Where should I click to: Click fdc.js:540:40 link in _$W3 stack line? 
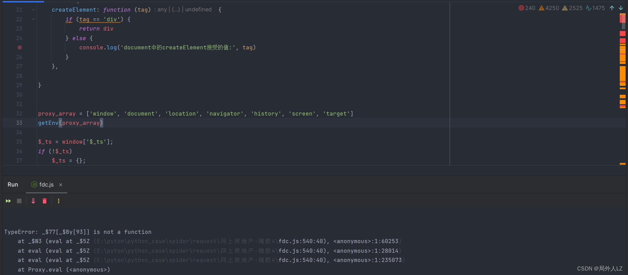pyautogui.click(x=300, y=241)
